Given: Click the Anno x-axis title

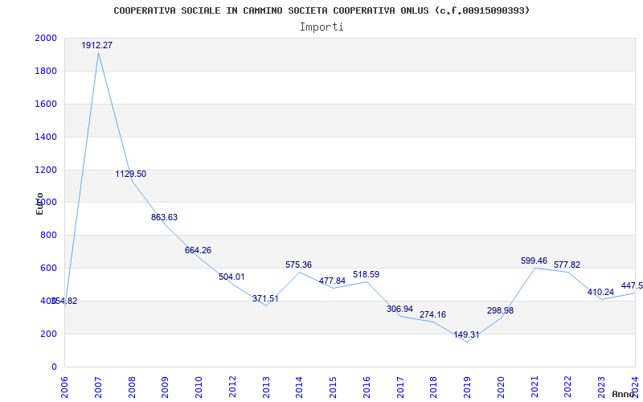Looking at the screenshot, I should point(623,394).
